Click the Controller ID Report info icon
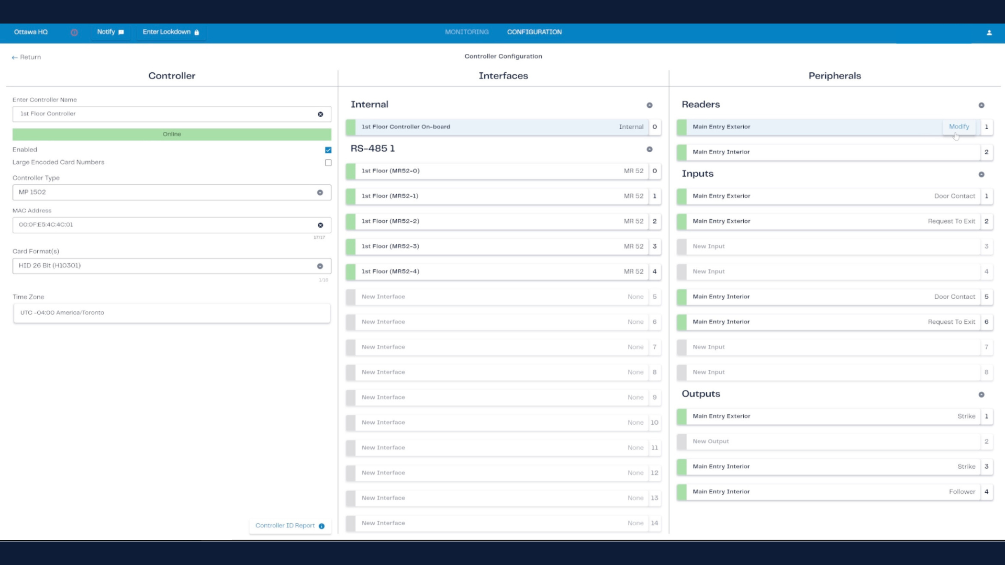The height and width of the screenshot is (565, 1005). coord(321,526)
